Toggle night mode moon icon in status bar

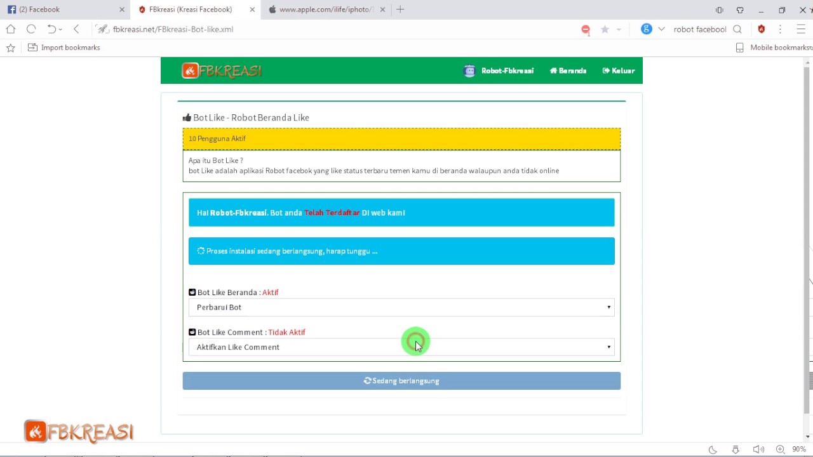click(713, 449)
